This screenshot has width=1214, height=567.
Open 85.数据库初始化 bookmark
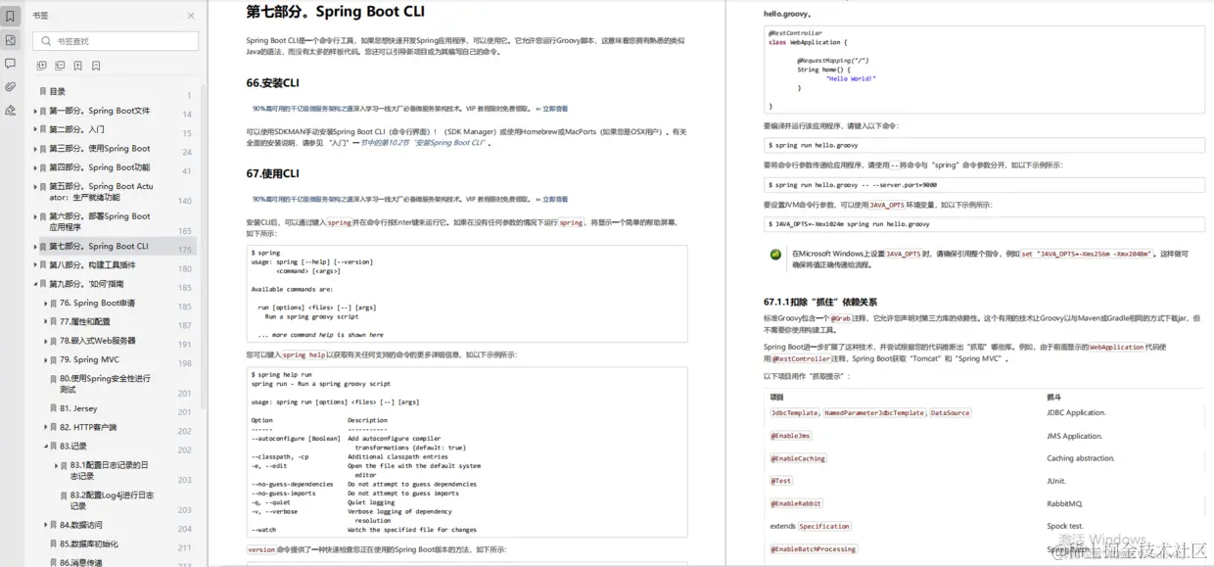(89, 543)
